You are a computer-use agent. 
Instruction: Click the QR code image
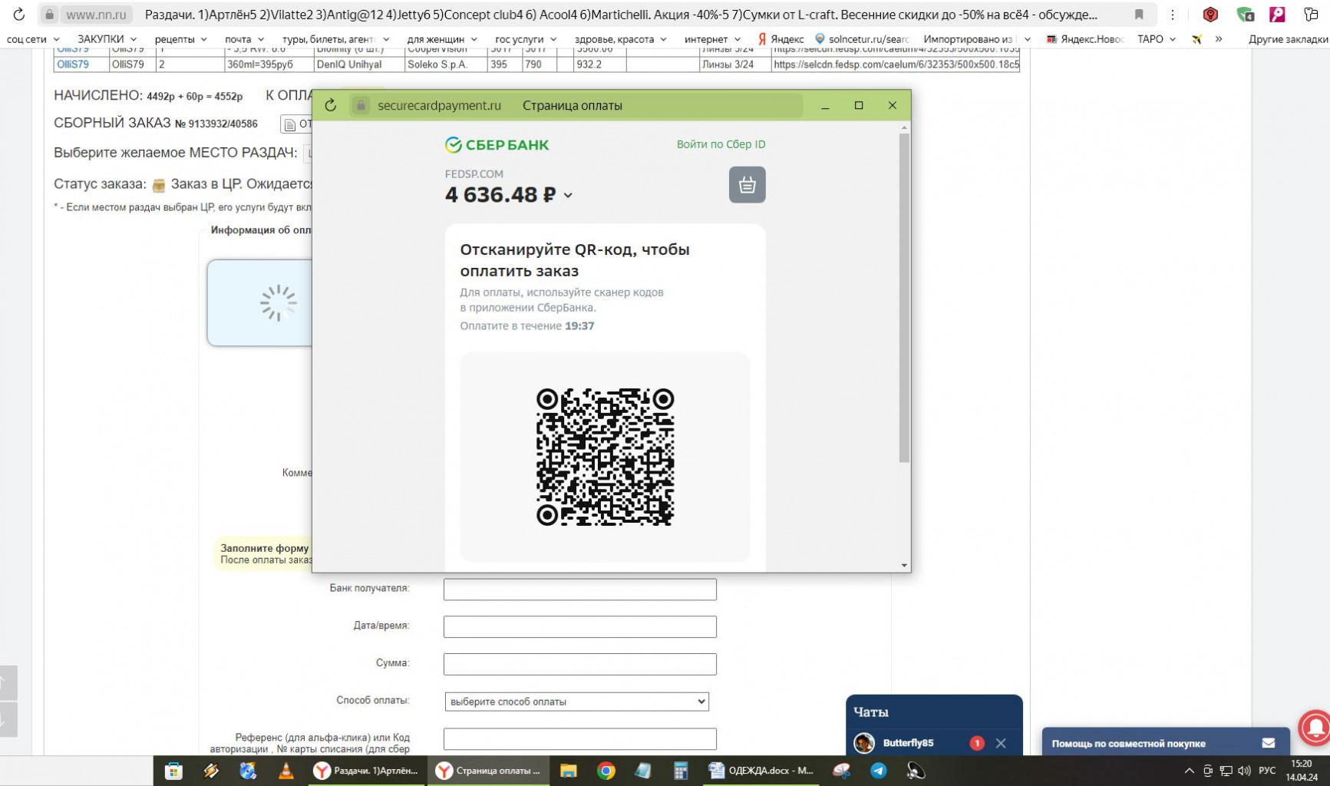click(605, 457)
